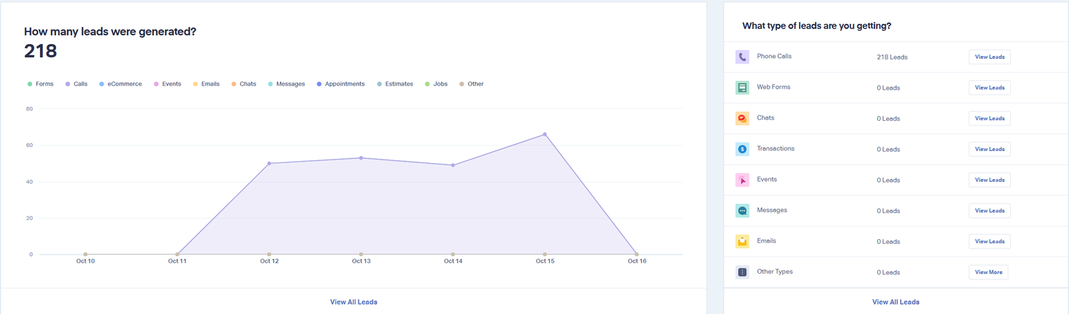Toggle the Events legend series
The width and height of the screenshot is (1069, 314).
[168, 84]
